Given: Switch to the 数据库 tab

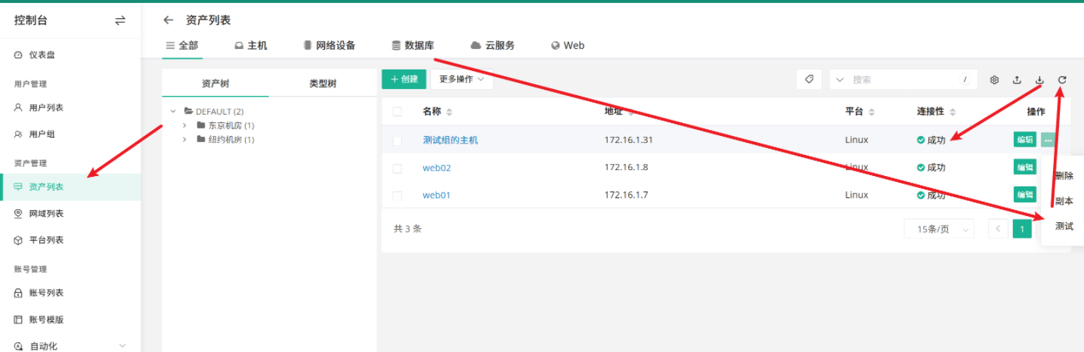Looking at the screenshot, I should (x=413, y=45).
